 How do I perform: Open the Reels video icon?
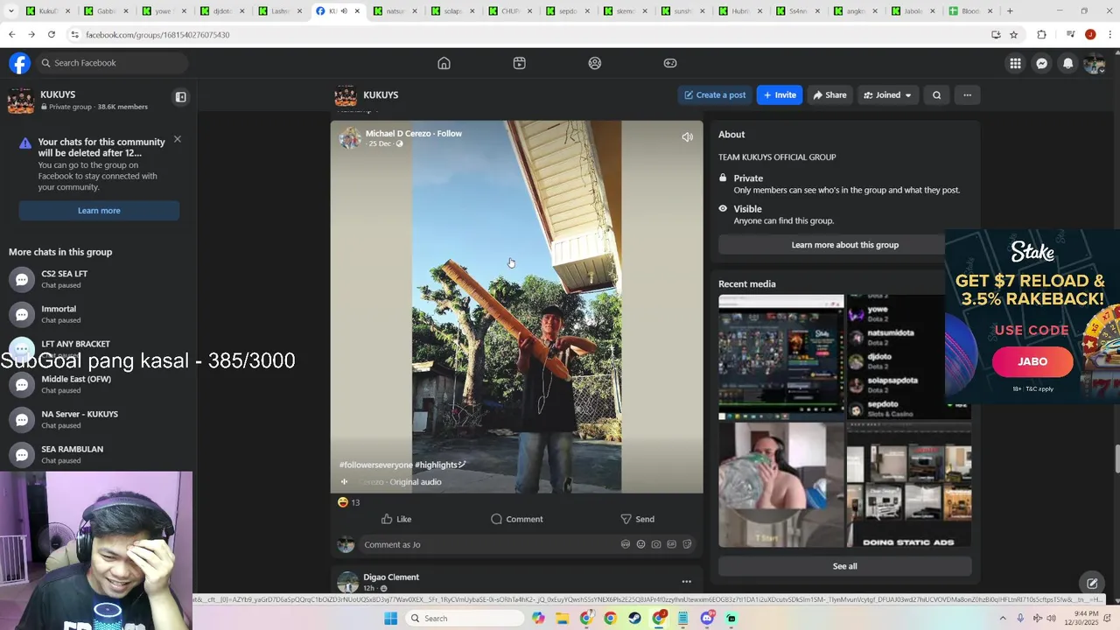(519, 63)
